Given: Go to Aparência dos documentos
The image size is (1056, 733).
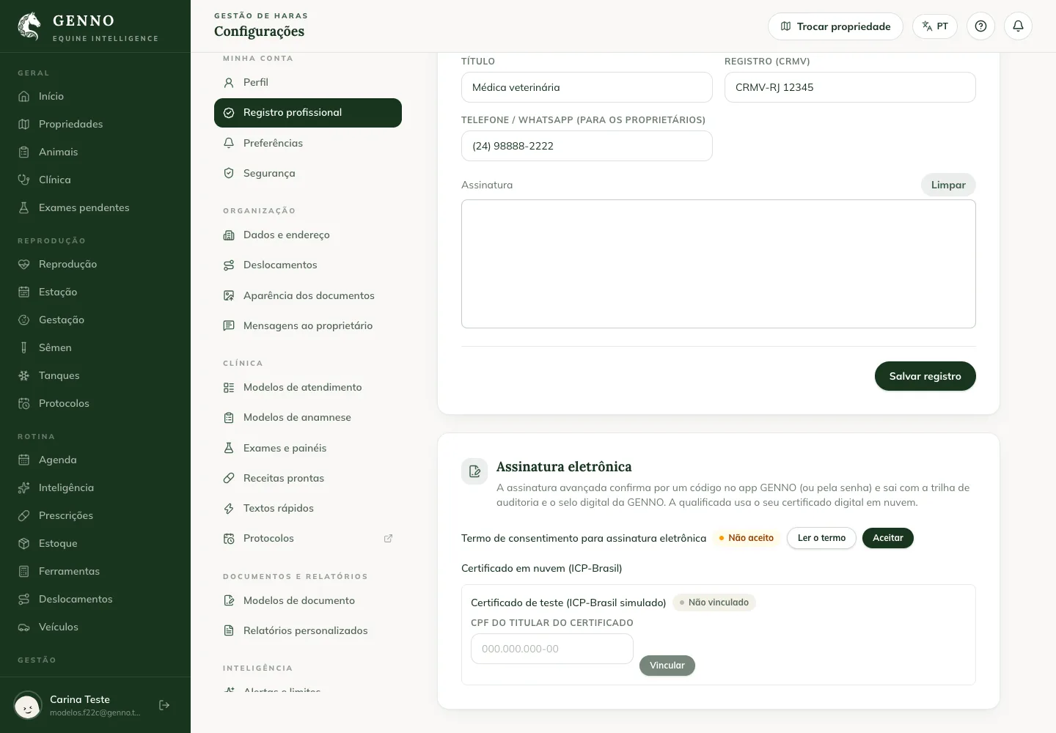Looking at the screenshot, I should pos(308,295).
